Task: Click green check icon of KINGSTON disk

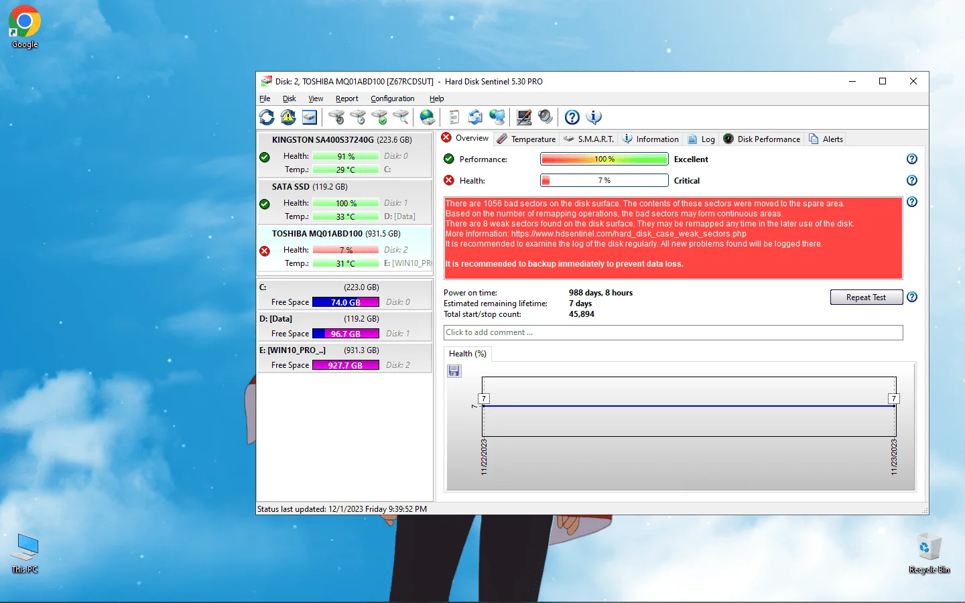Action: click(x=265, y=157)
